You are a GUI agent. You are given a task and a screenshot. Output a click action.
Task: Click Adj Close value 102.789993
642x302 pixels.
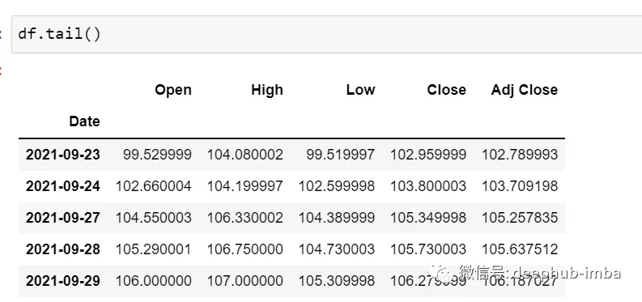pyautogui.click(x=520, y=155)
